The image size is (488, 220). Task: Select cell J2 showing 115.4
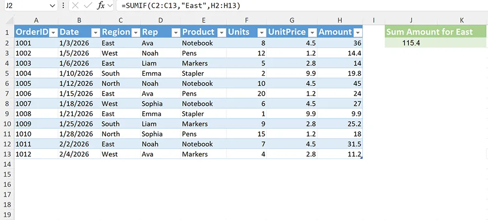click(x=411, y=43)
